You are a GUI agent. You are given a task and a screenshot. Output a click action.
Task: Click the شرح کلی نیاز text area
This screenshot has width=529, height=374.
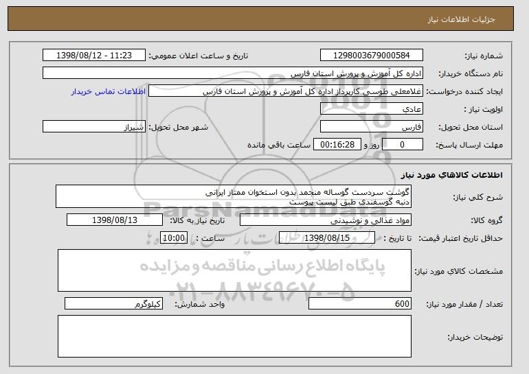pos(234,196)
